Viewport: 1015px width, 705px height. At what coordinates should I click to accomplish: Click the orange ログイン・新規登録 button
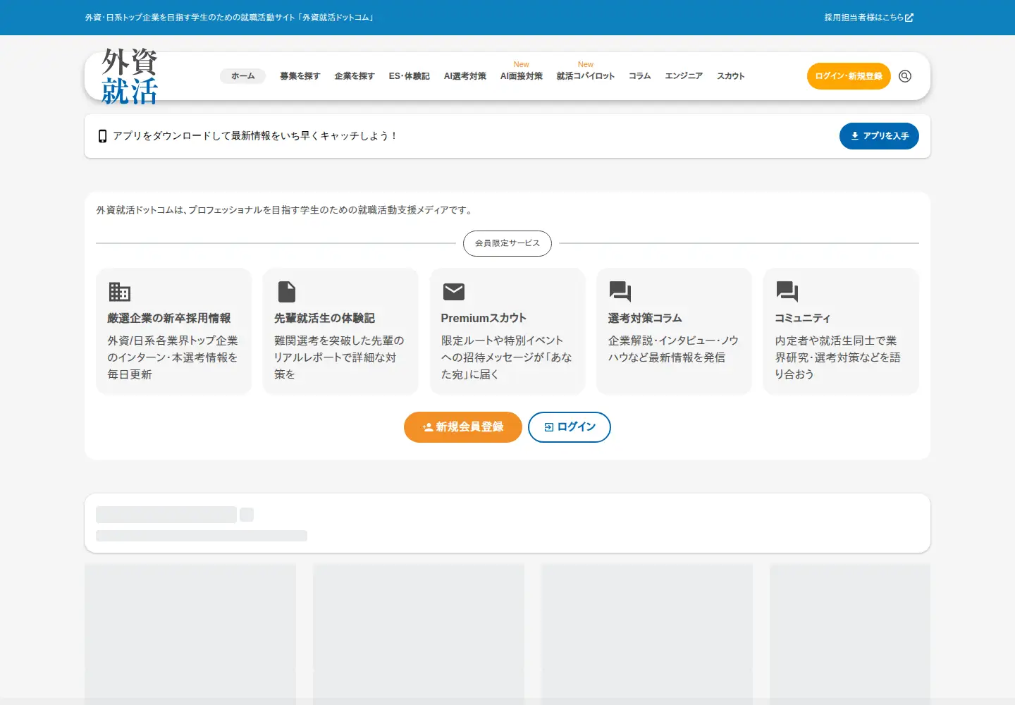pyautogui.click(x=849, y=76)
